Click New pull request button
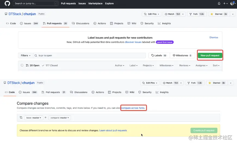 pos(210,55)
